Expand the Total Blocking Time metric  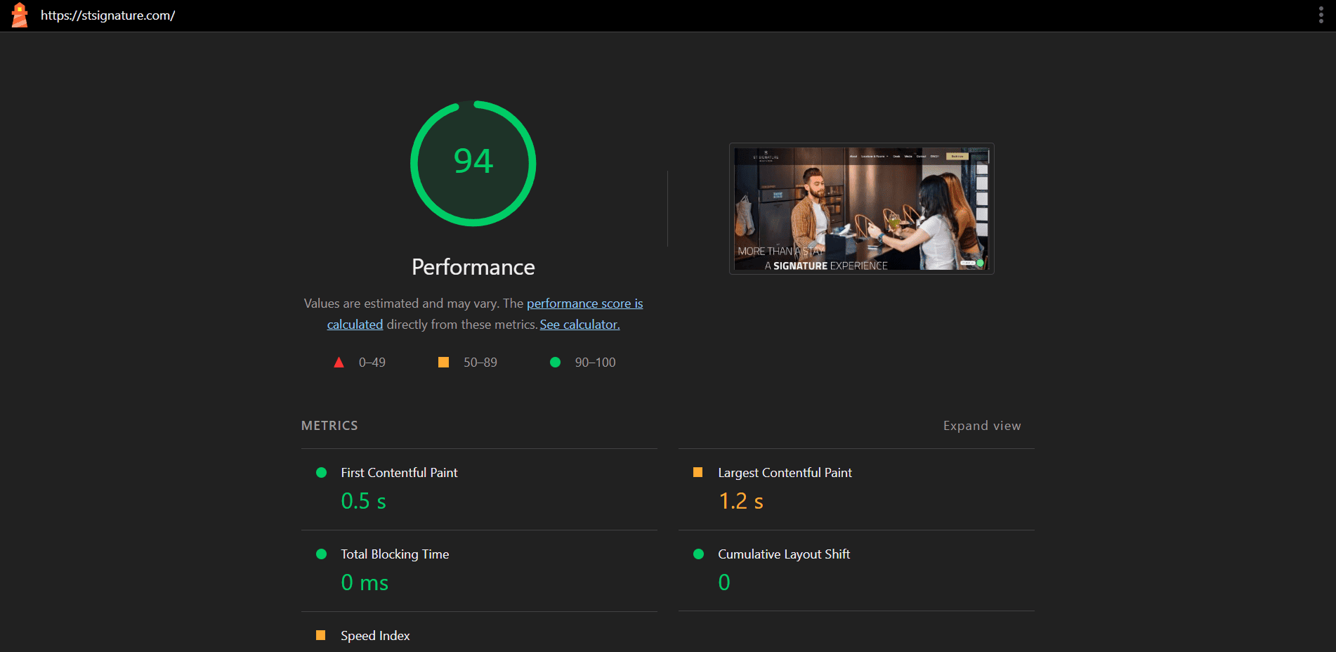[x=395, y=554]
